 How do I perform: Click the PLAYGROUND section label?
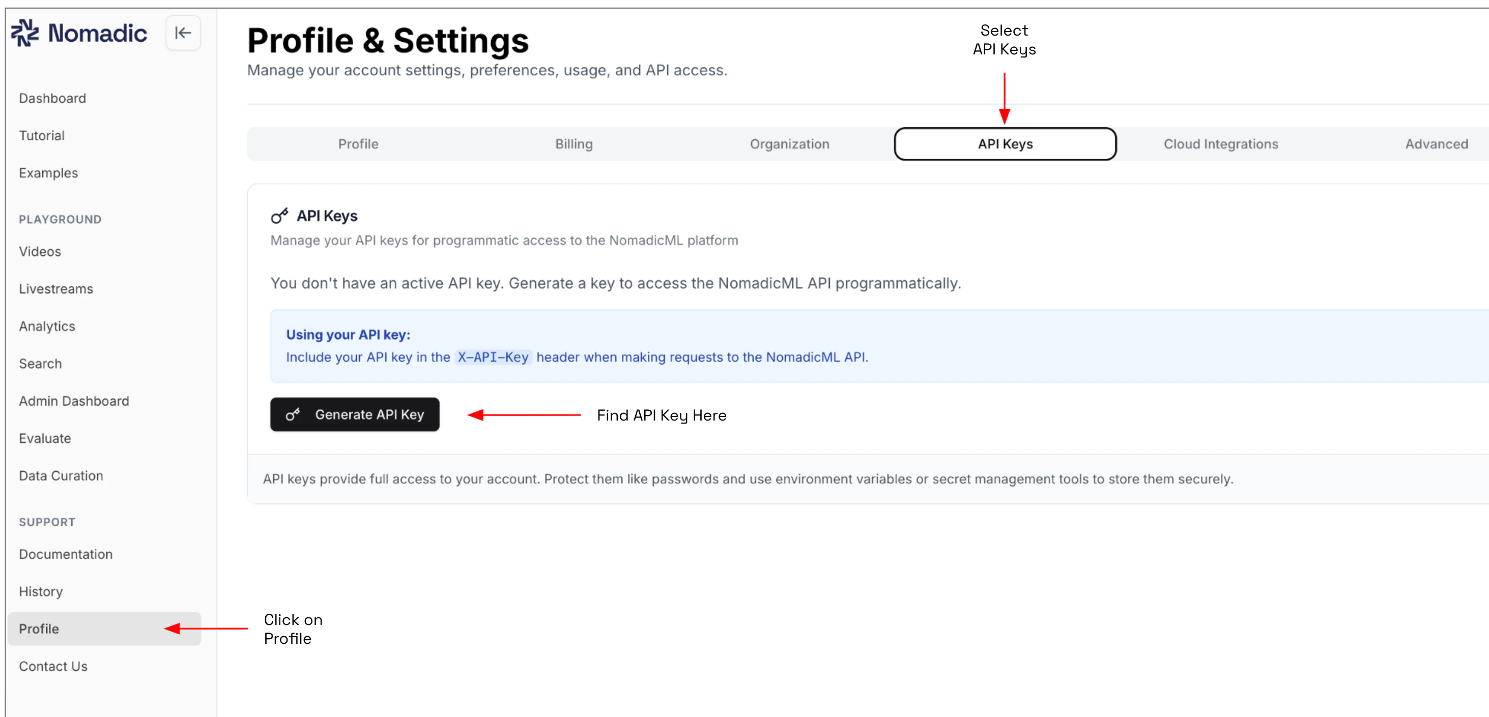(x=60, y=220)
